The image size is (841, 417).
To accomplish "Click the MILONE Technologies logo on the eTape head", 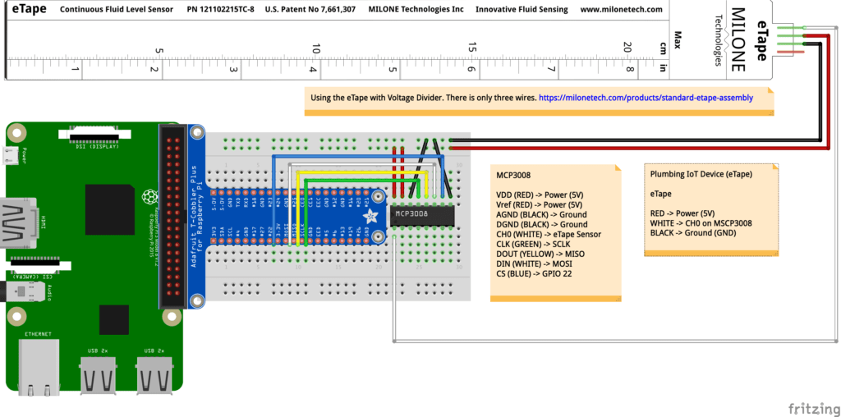I will coord(733,39).
